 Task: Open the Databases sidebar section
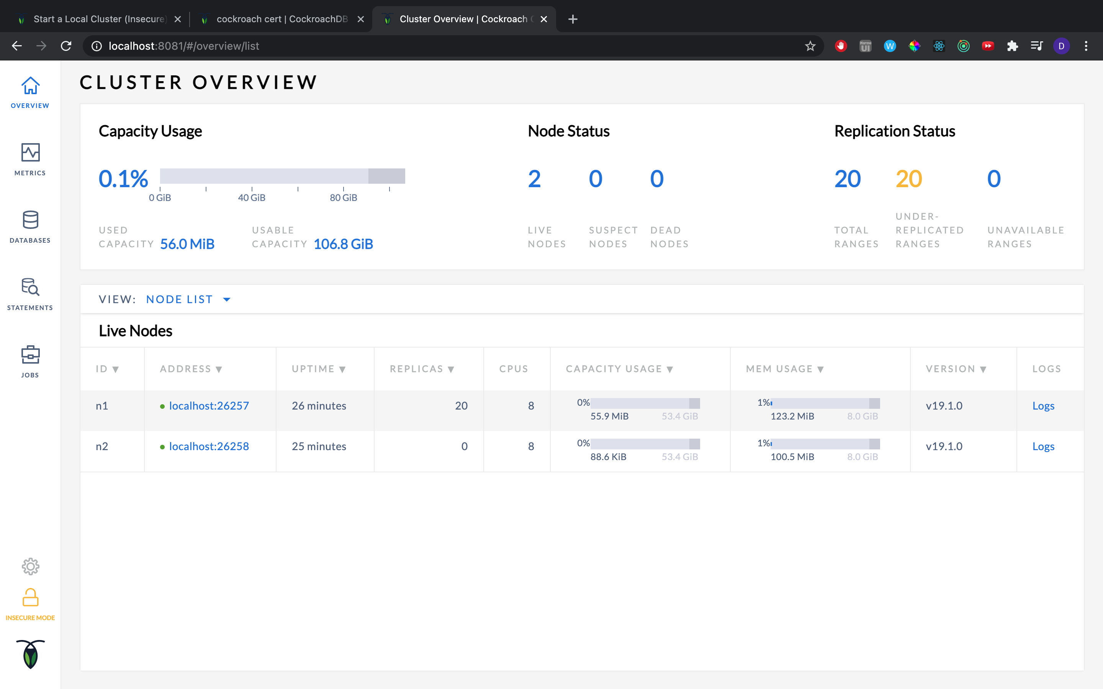(30, 227)
